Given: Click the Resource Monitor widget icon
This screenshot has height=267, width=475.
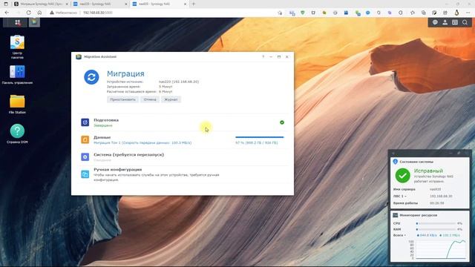Looking at the screenshot, I should [x=395, y=215].
